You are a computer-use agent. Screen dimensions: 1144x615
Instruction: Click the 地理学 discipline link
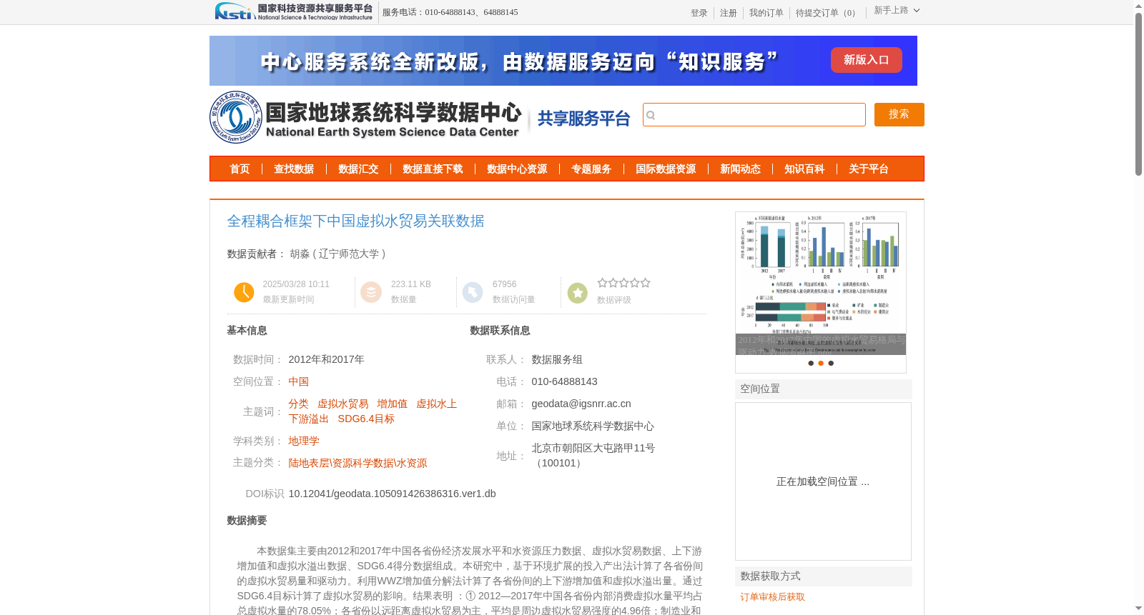(304, 441)
